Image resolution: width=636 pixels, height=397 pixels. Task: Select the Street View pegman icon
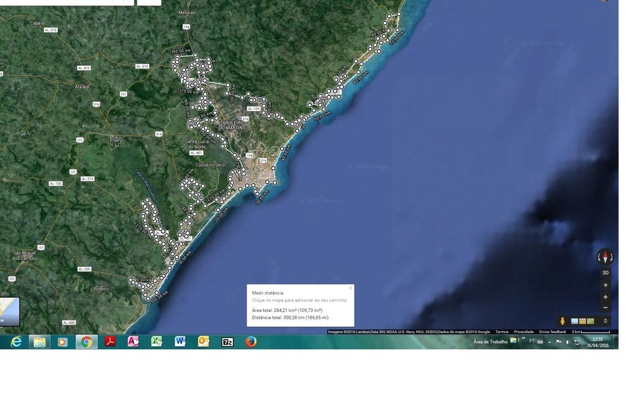(x=563, y=321)
